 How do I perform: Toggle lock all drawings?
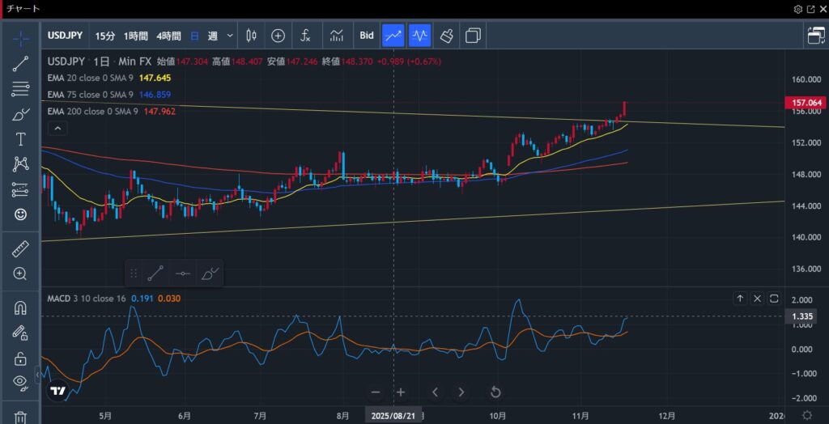20,358
